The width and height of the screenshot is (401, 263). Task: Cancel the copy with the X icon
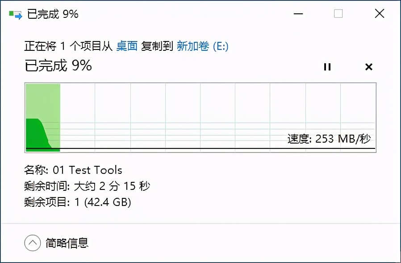click(x=369, y=67)
